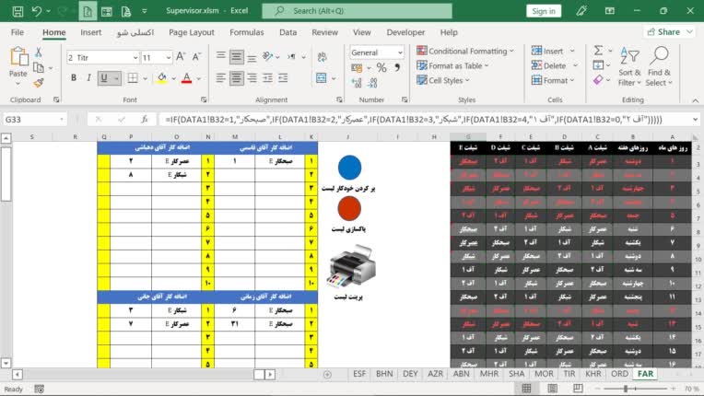
Task: Click the red clear list circle
Action: pyautogui.click(x=349, y=208)
